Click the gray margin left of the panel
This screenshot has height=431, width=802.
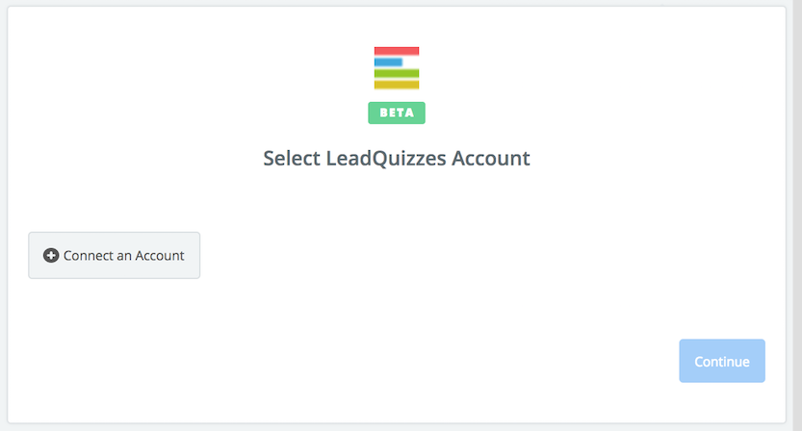coord(3,215)
